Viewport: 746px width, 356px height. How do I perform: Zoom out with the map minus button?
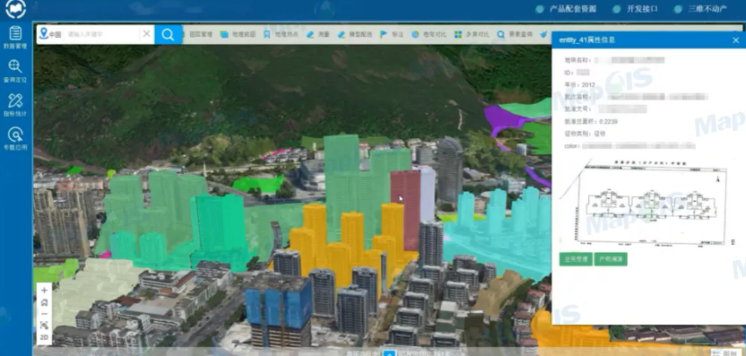point(44,314)
